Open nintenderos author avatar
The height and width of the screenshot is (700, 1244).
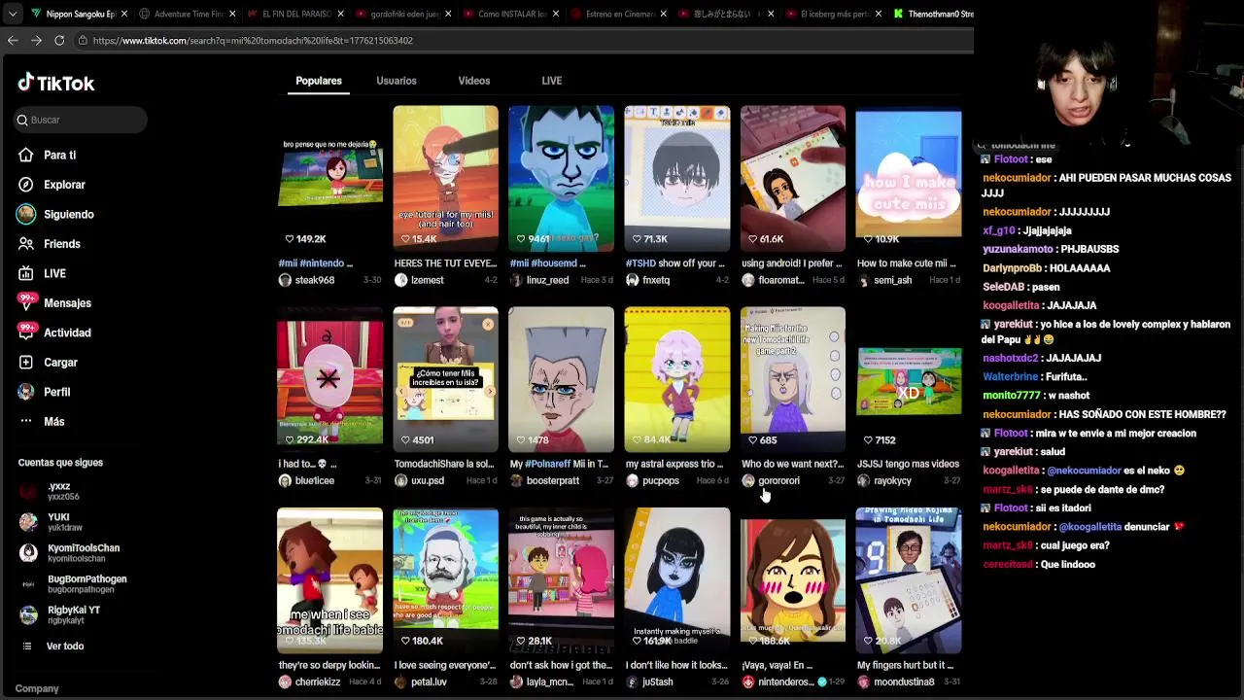coord(747,682)
